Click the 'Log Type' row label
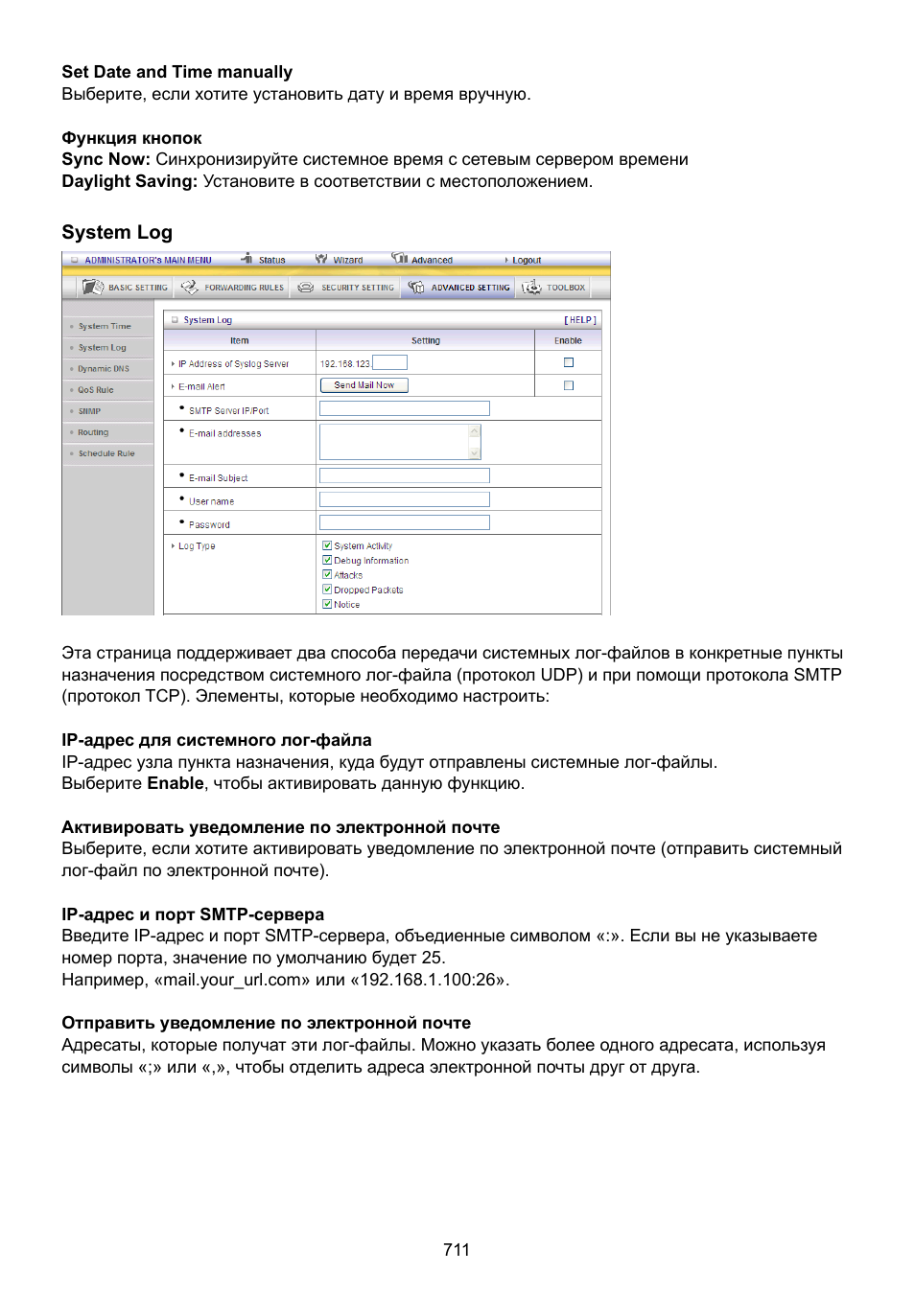915x1296 pixels. (197, 546)
